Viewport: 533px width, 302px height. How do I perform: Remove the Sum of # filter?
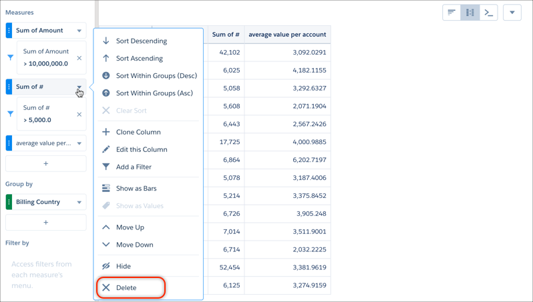click(x=79, y=115)
